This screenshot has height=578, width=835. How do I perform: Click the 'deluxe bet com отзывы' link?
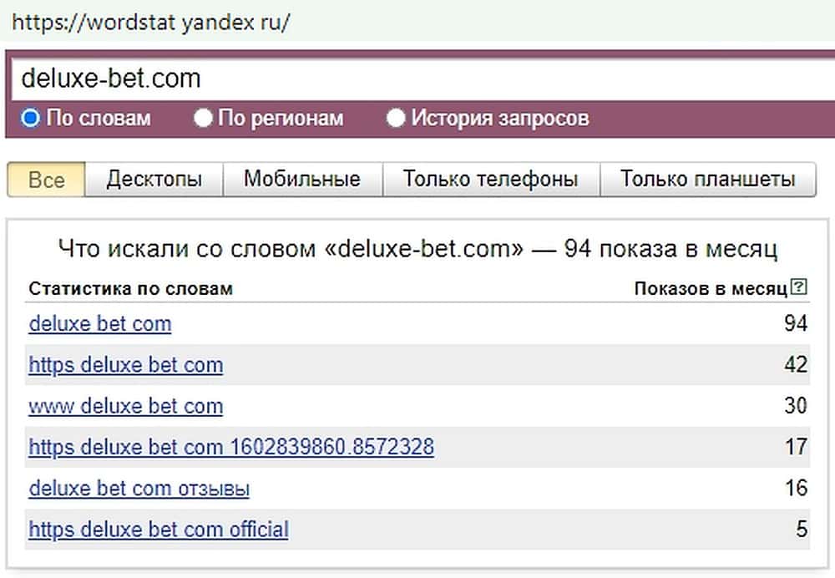coord(139,489)
